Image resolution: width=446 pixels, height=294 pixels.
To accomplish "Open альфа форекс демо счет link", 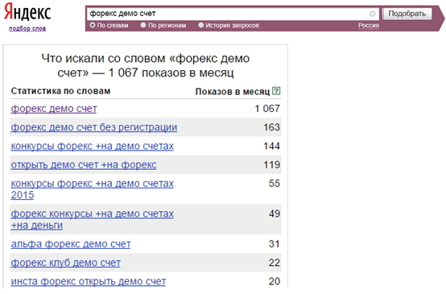I will coord(71,244).
